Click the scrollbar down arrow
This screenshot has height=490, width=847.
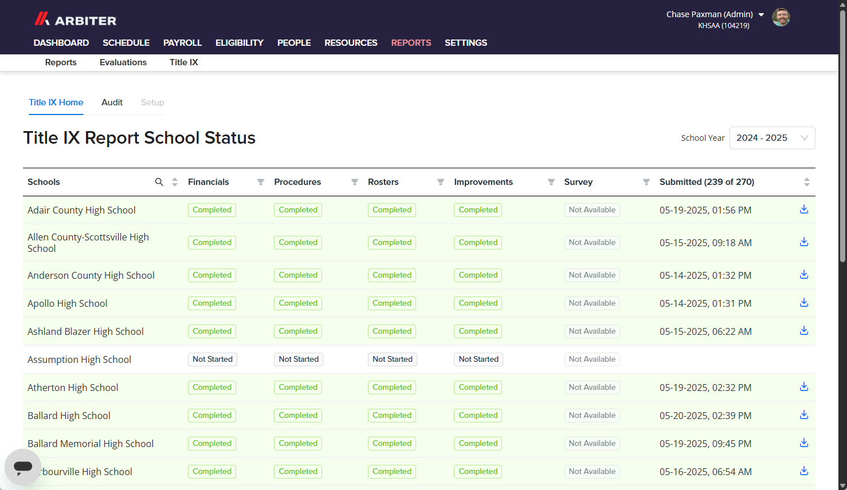pos(842,486)
